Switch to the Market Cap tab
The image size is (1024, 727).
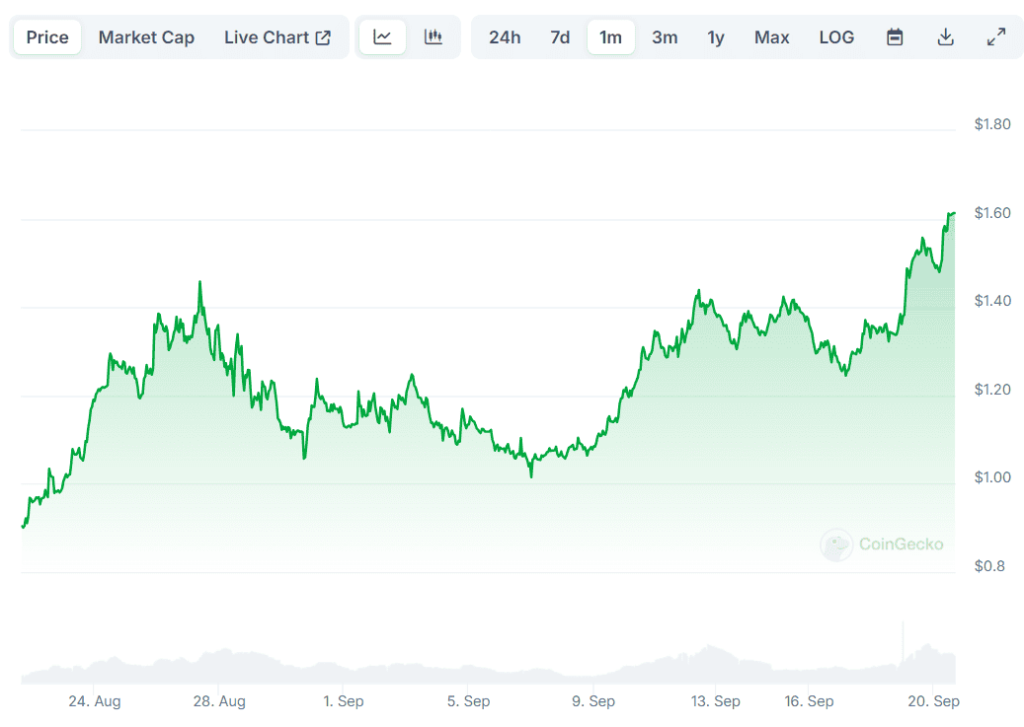146,37
